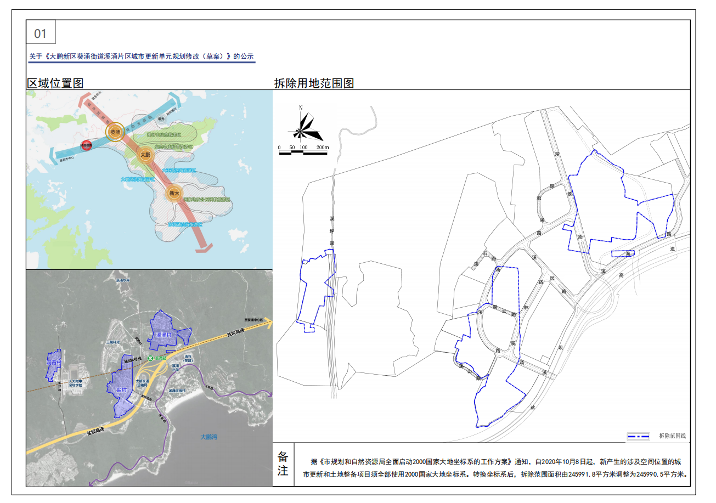The image size is (716, 503).
Task: Click the 0–200m scale bar
Action: (303, 152)
